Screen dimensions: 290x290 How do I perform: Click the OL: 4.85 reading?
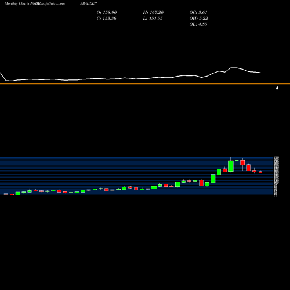tap(198, 24)
